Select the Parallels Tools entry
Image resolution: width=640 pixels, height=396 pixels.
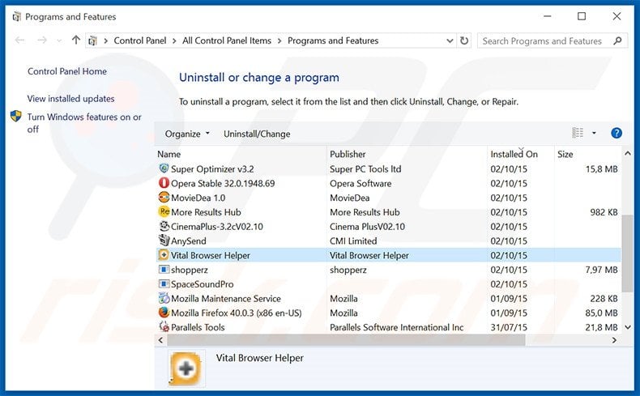click(388, 327)
